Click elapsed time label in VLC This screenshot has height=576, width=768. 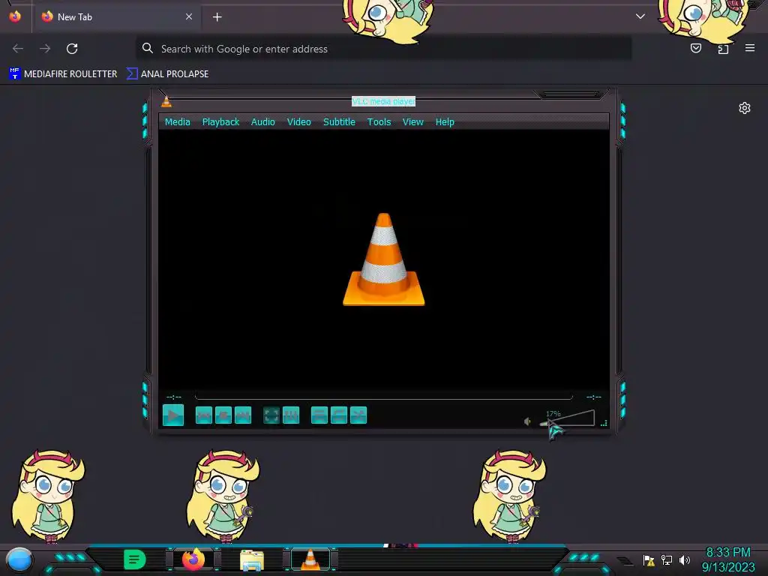coord(174,397)
